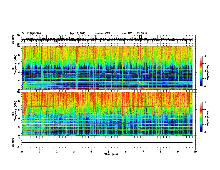The height and width of the screenshot is (170, 220).
Task: Click the "2" tick on the Time axis
Action: (57, 152)
